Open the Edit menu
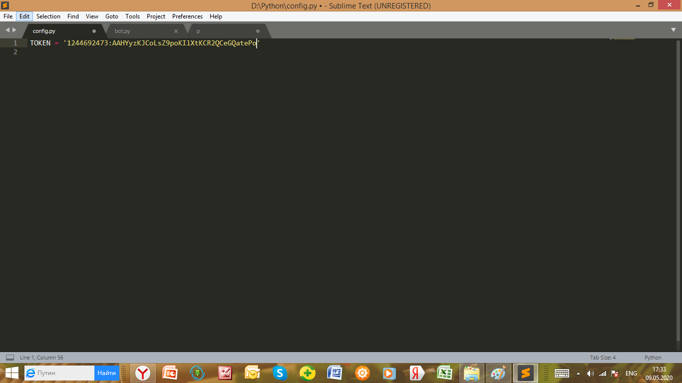Image resolution: width=682 pixels, height=383 pixels. point(24,16)
